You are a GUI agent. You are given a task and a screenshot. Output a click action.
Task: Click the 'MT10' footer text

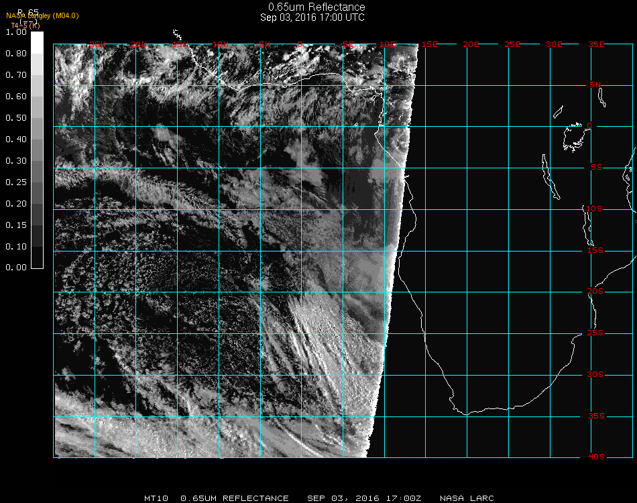click(x=156, y=498)
